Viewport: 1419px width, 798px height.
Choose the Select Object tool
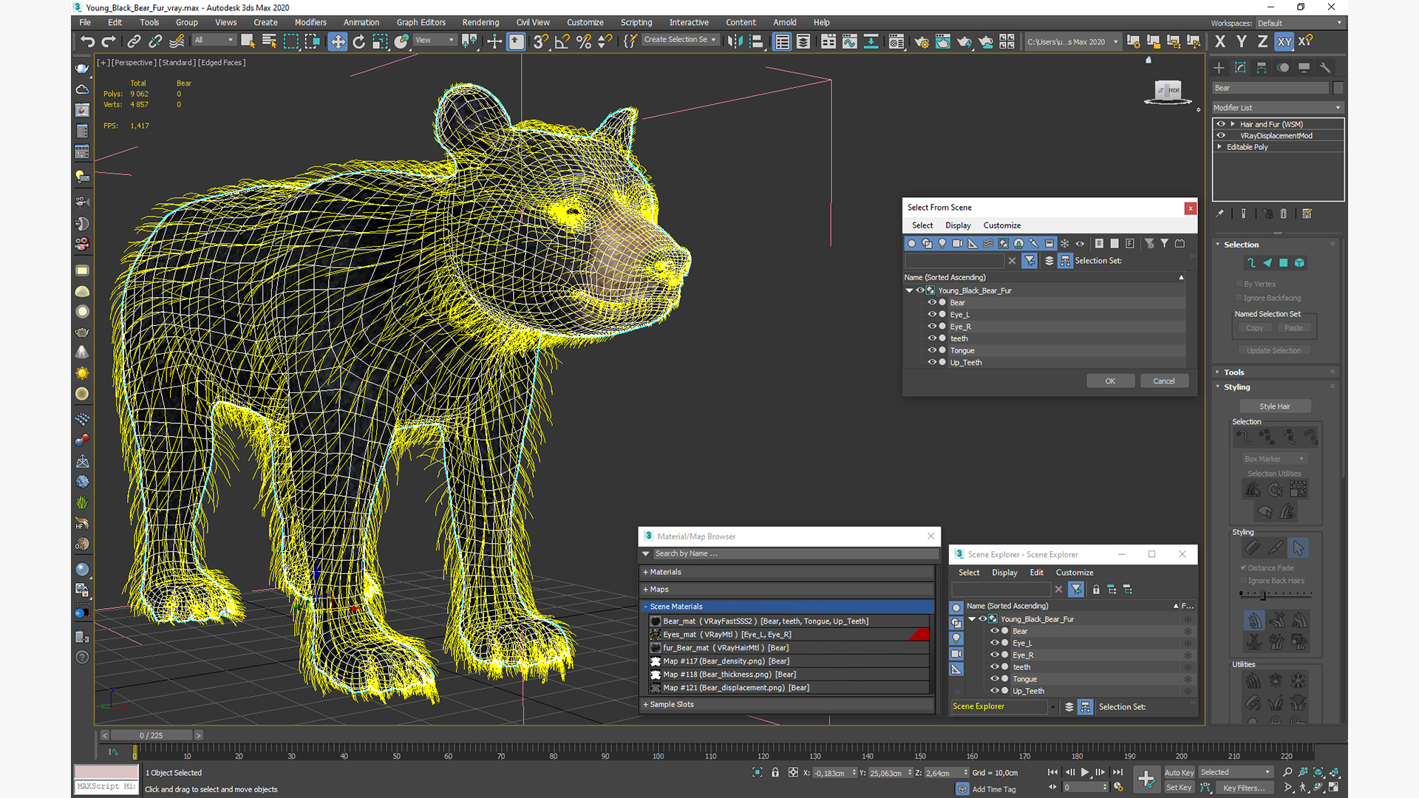click(x=248, y=41)
